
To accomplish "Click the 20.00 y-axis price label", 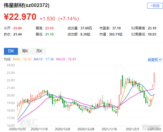I will click(11, 95).
